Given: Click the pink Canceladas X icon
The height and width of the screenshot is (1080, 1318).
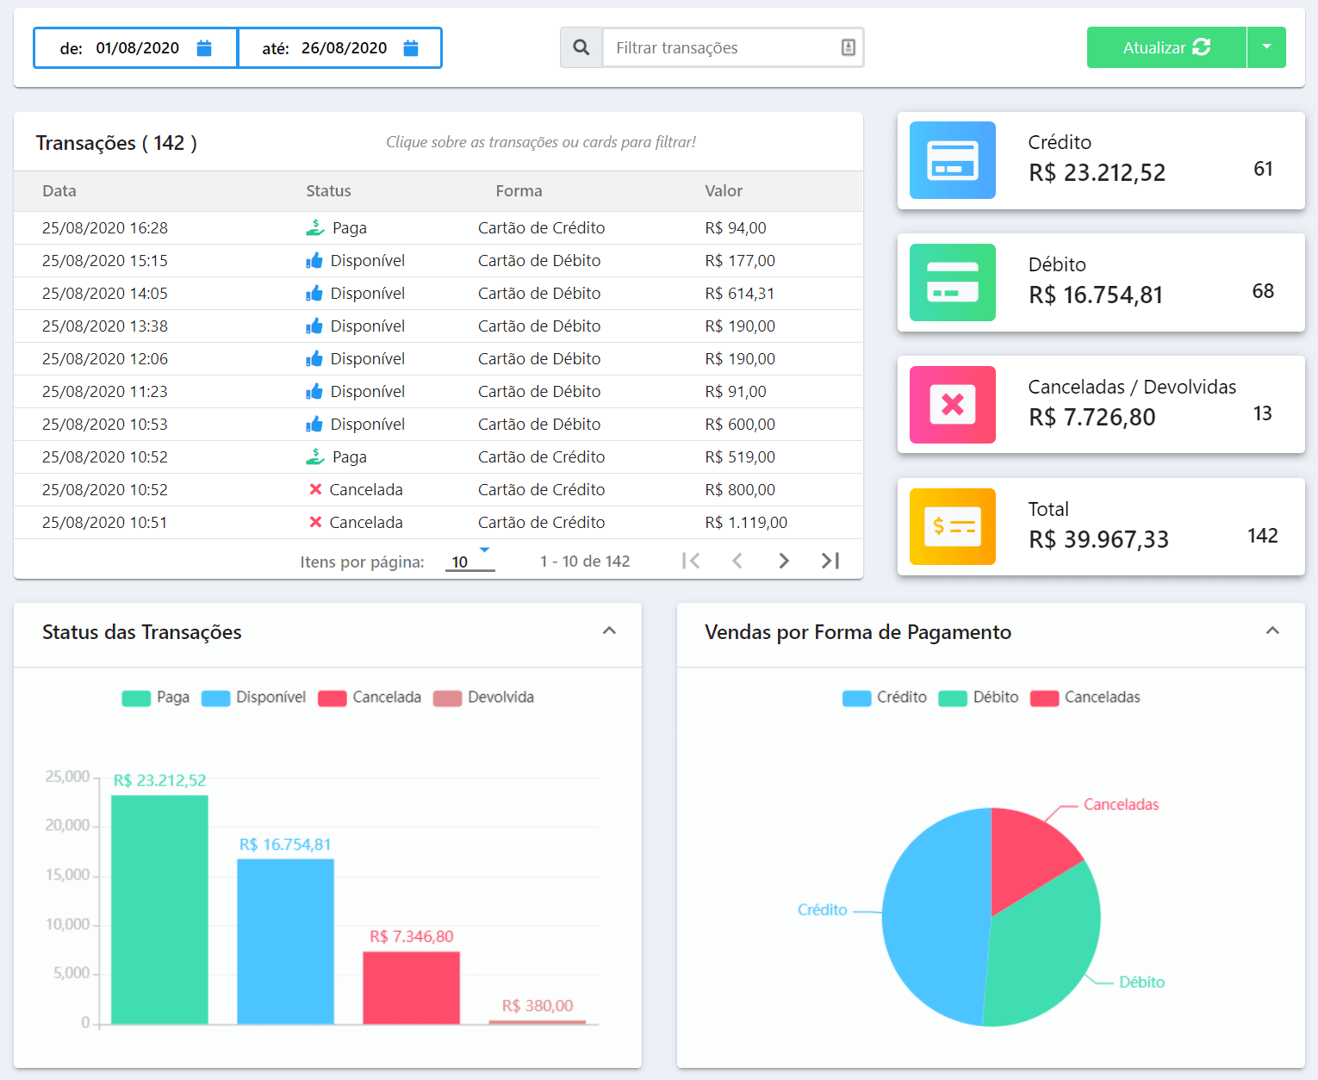Looking at the screenshot, I should 953,405.
